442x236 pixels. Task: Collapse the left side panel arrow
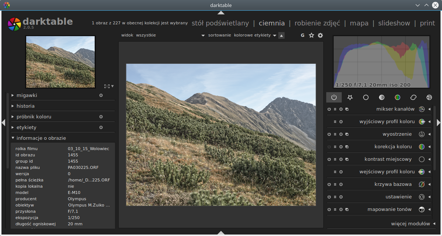(x=3, y=123)
